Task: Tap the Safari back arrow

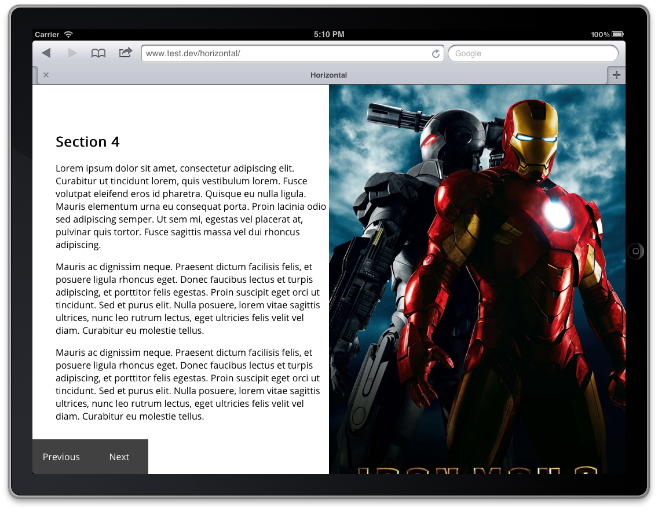Action: [x=46, y=53]
